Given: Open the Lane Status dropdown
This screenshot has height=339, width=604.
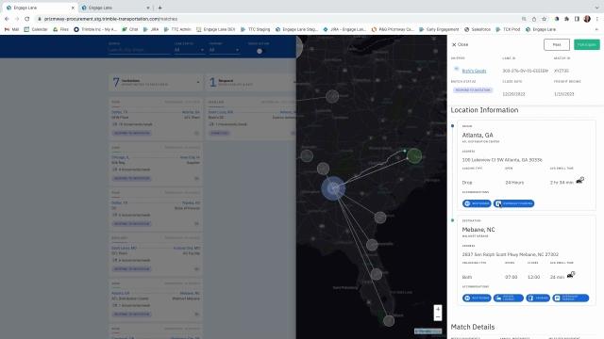Looking at the screenshot, I should pyautogui.click(x=189, y=50).
